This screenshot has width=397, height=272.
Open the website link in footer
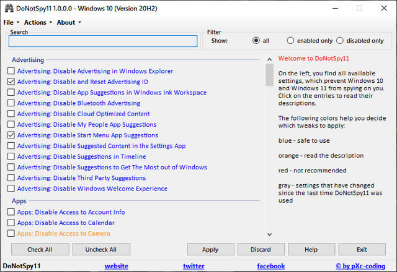click(116, 266)
